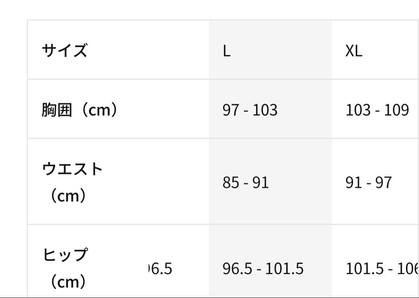The width and height of the screenshot is (419, 298).
Task: Click the （cm） unit below ヒップ
Action: pyautogui.click(x=68, y=281)
